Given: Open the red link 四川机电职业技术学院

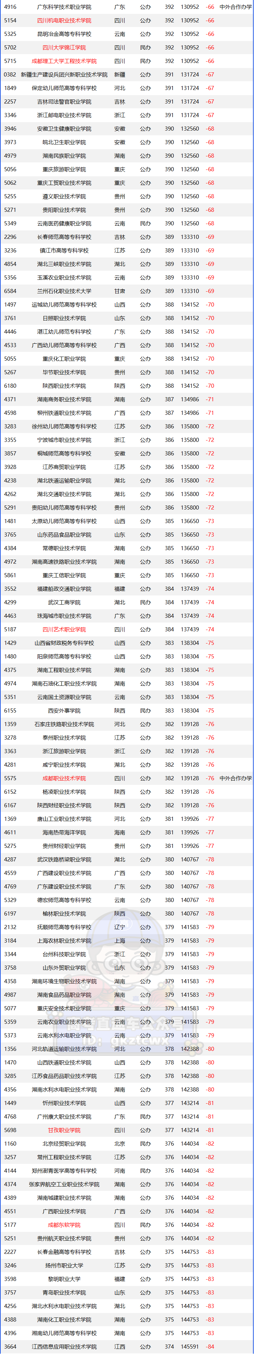Looking at the screenshot, I should (x=64, y=21).
